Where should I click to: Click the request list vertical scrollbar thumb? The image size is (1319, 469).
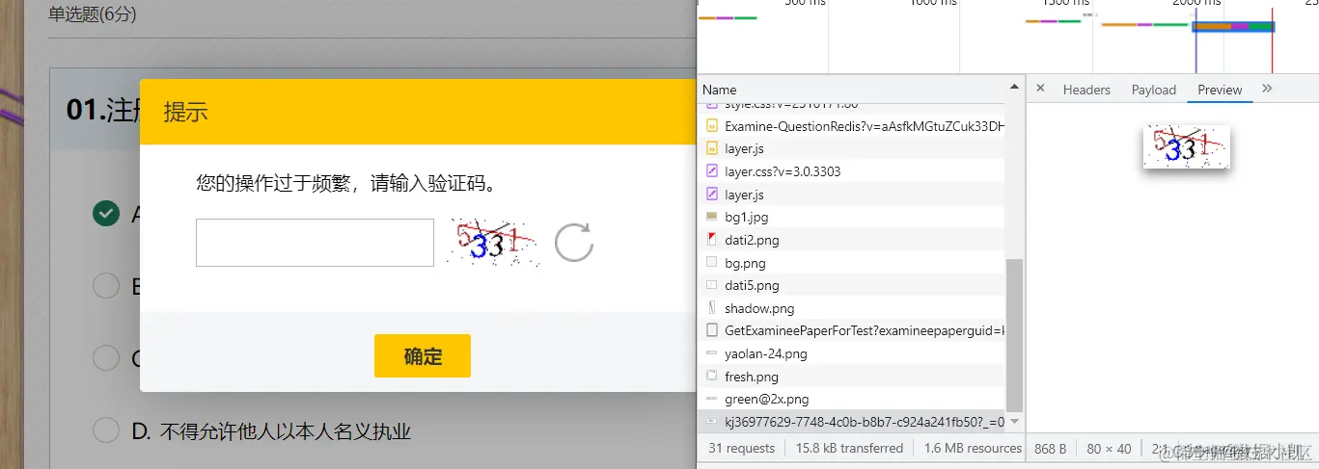point(1014,334)
